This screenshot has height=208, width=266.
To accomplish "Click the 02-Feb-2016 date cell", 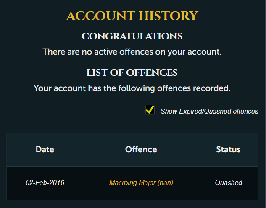I will point(45,183).
